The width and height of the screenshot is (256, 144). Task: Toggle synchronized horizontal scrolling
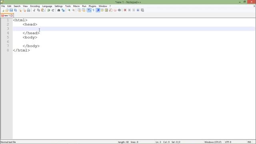click(84, 10)
